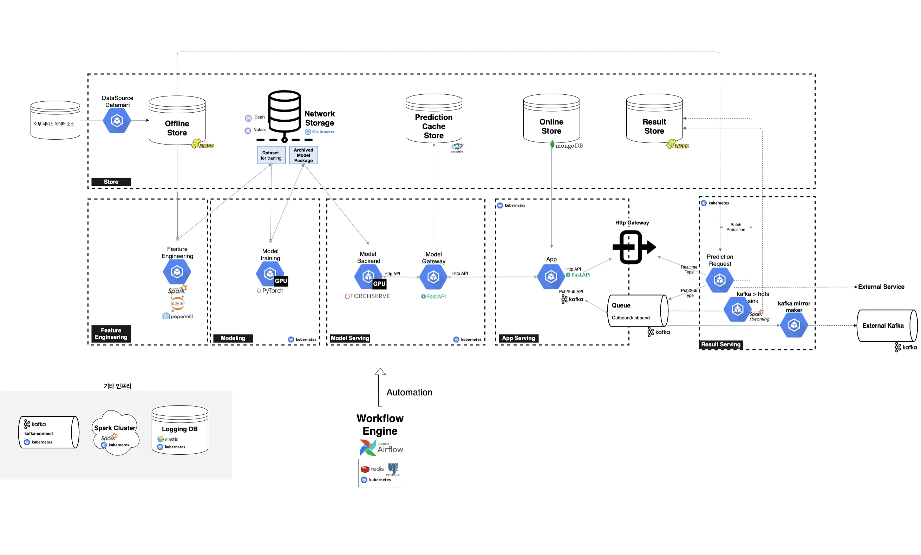Select the Automation upward arrow
The image size is (921, 555).
[x=380, y=387]
